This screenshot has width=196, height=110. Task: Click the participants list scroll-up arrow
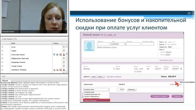pos(67,46)
